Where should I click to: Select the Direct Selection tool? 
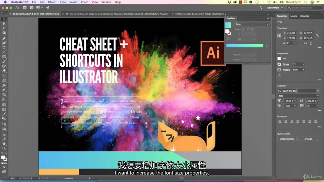pos(4,24)
